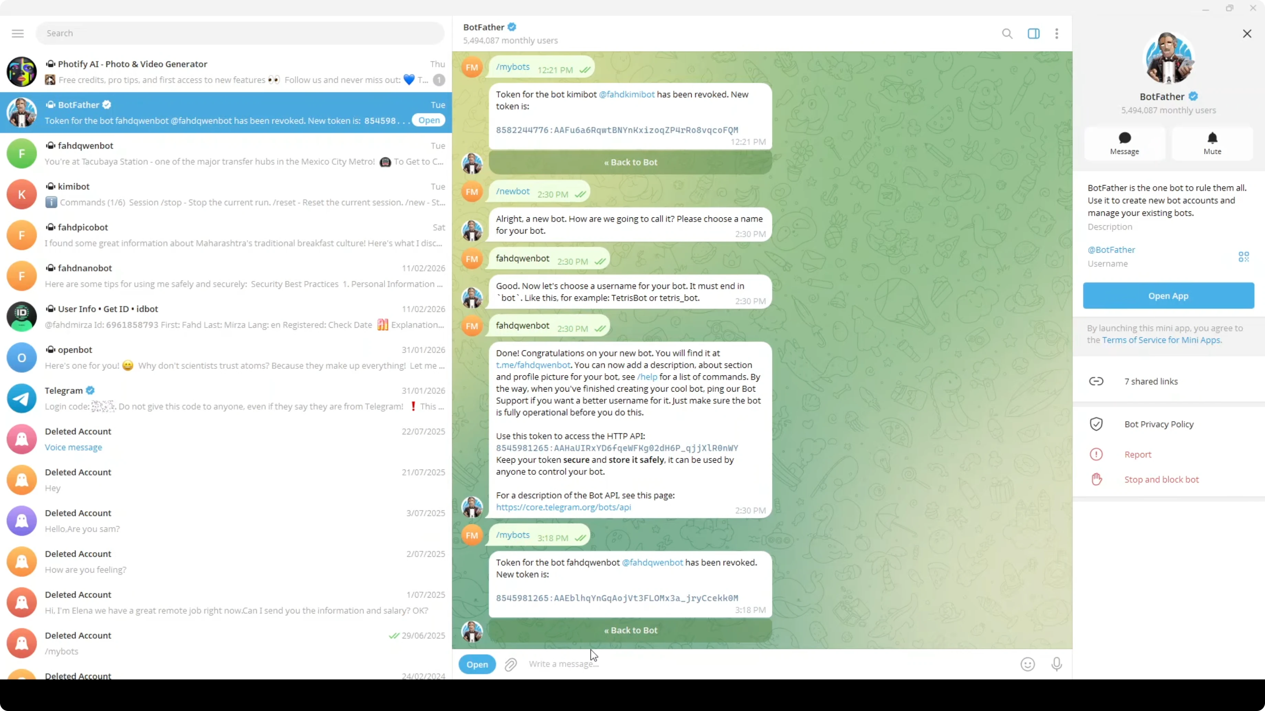Open the three-dot chat options menu

tap(1056, 33)
